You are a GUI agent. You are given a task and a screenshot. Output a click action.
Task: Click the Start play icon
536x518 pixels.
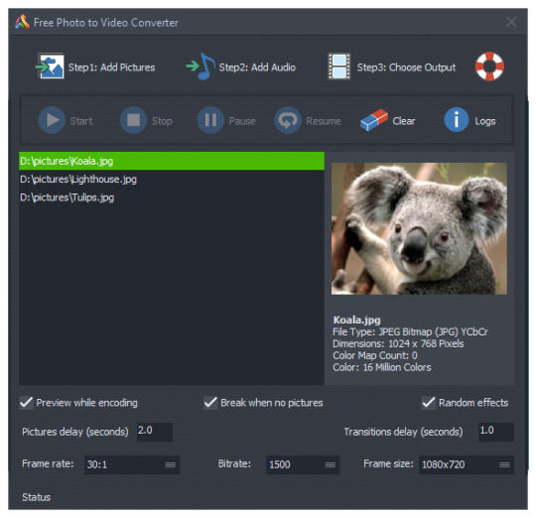52,120
